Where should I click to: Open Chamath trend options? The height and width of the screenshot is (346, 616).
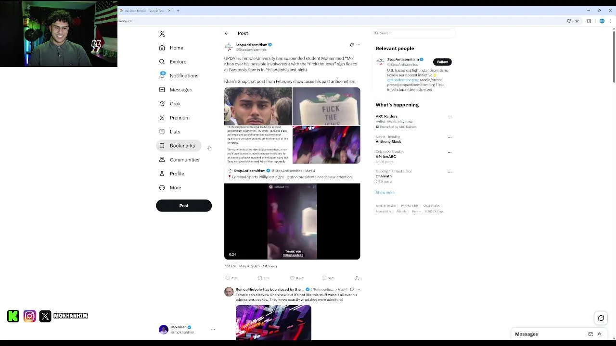(x=449, y=172)
